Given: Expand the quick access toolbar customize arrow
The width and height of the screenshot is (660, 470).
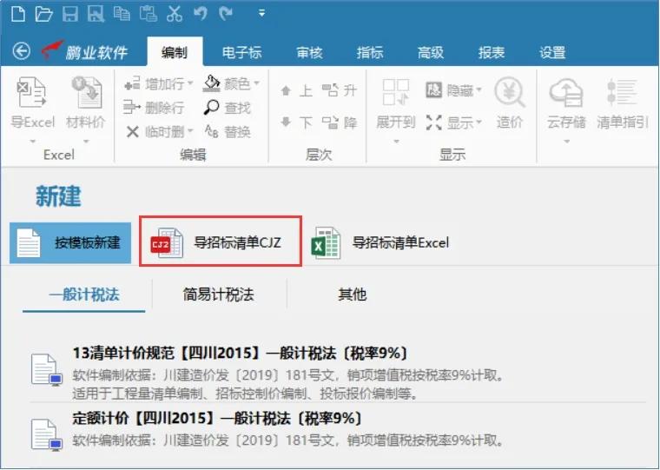Looking at the screenshot, I should [262, 15].
